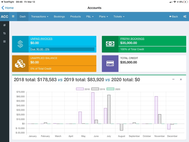Click the 0% of Total Credit text
Image resolution: width=189 pixels, height=142 pixels.
(41, 69)
